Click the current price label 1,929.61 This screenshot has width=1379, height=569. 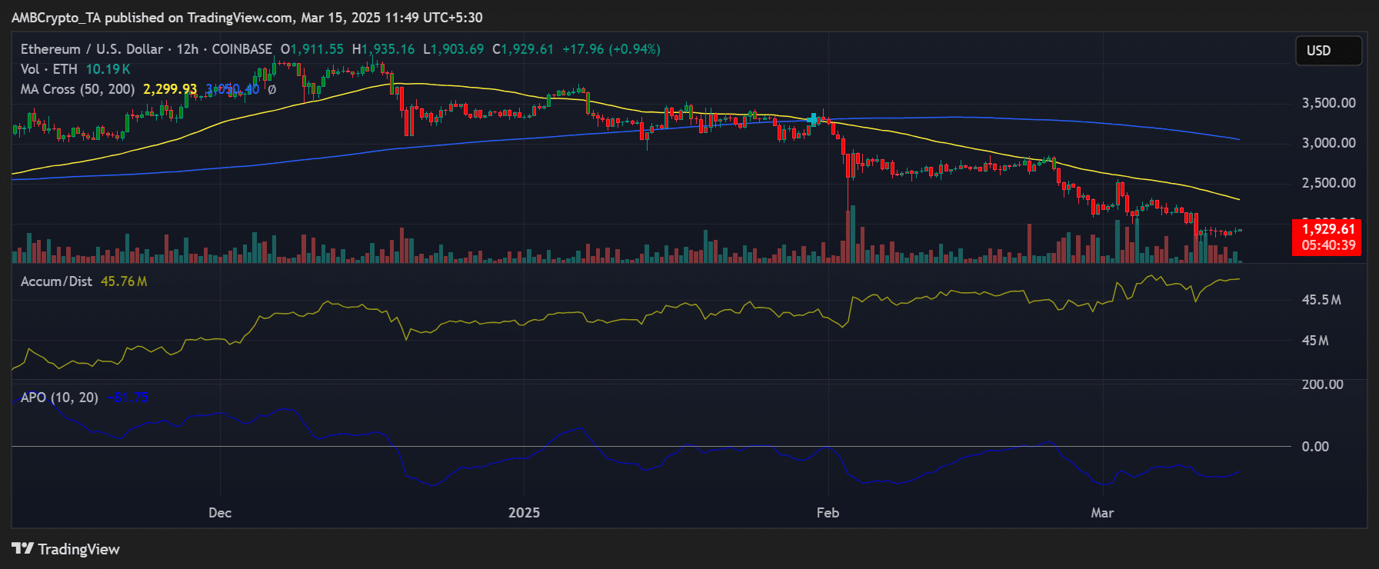(x=1328, y=229)
